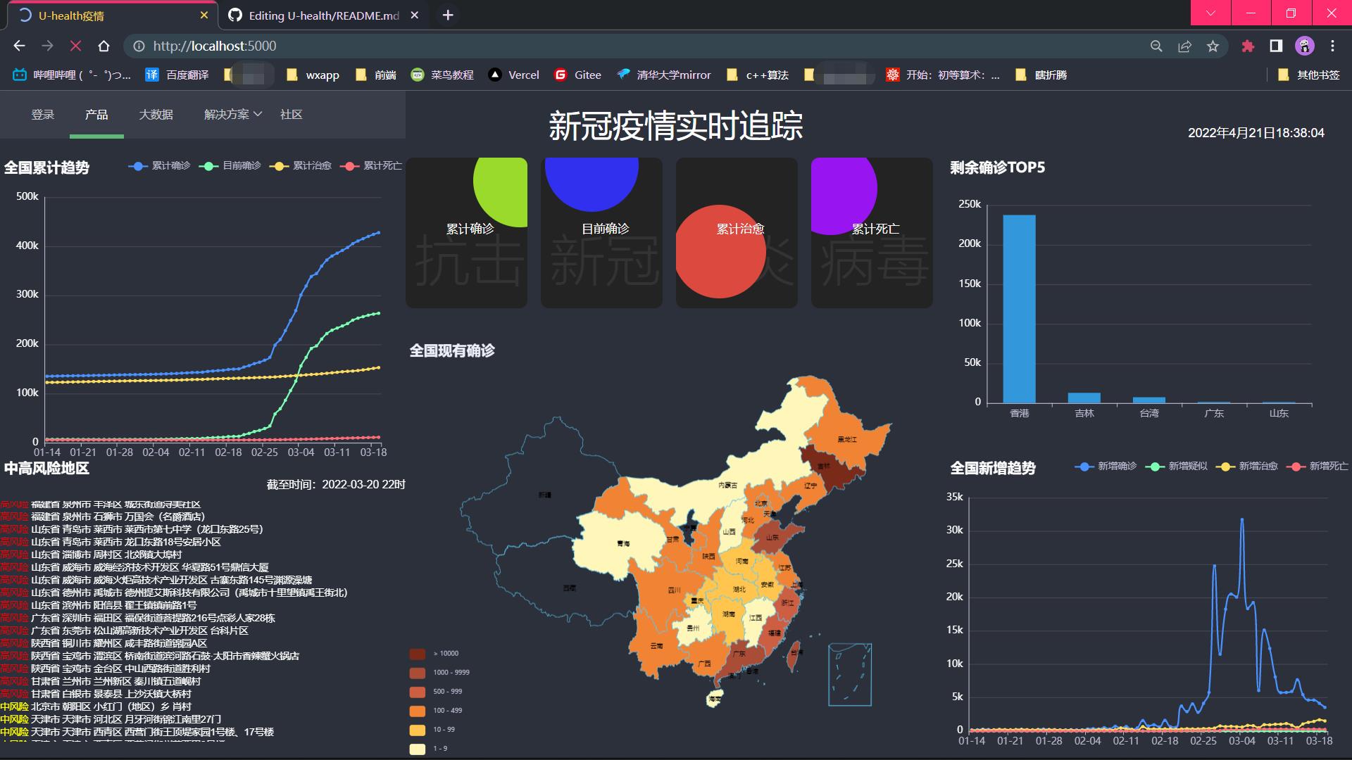Select the 百度翻译 bookmark icon

pos(152,75)
